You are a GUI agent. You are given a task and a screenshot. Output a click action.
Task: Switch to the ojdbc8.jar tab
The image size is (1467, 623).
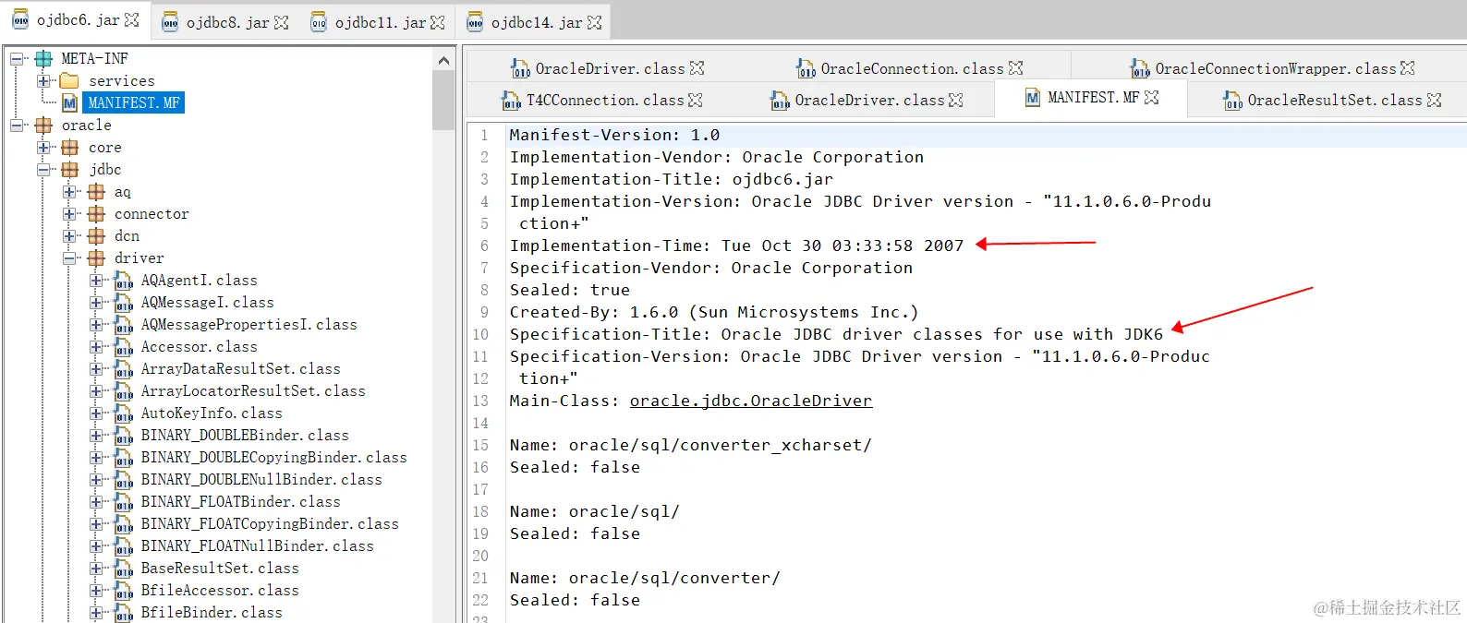point(227,22)
